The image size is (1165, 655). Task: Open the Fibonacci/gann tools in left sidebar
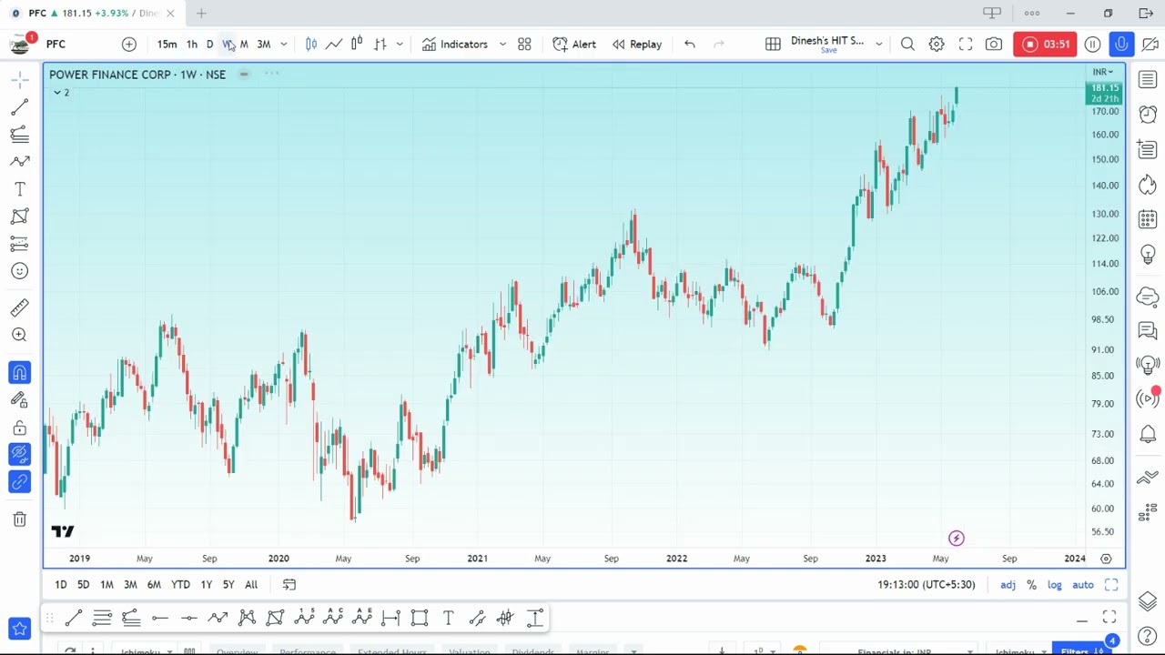tap(19, 135)
